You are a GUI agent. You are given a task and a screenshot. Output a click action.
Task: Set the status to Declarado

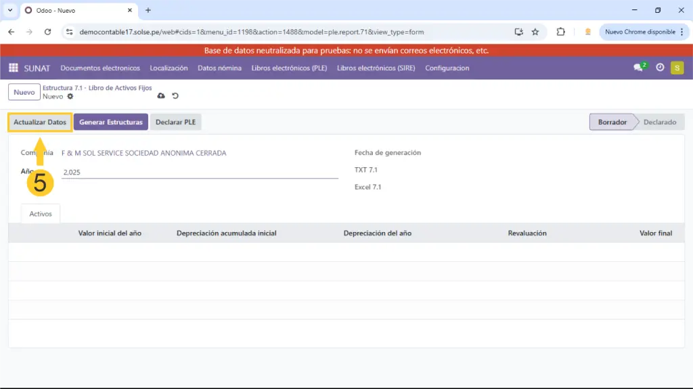(659, 122)
